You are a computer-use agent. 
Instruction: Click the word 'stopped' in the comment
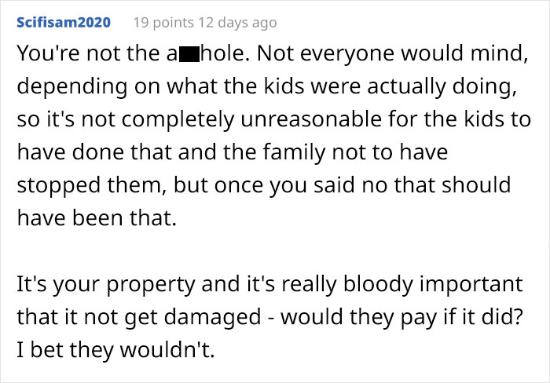pyautogui.click(x=59, y=186)
